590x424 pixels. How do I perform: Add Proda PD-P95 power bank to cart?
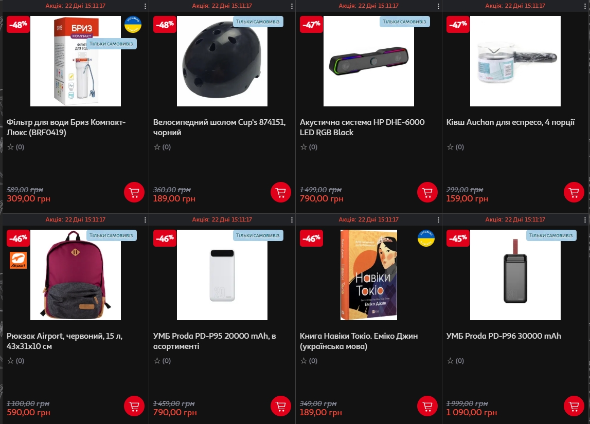click(281, 406)
